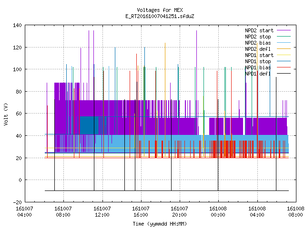Screen dimensions: 305x228
Task: Click the light blue NPD2 bias line sample
Action: click(284, 42)
